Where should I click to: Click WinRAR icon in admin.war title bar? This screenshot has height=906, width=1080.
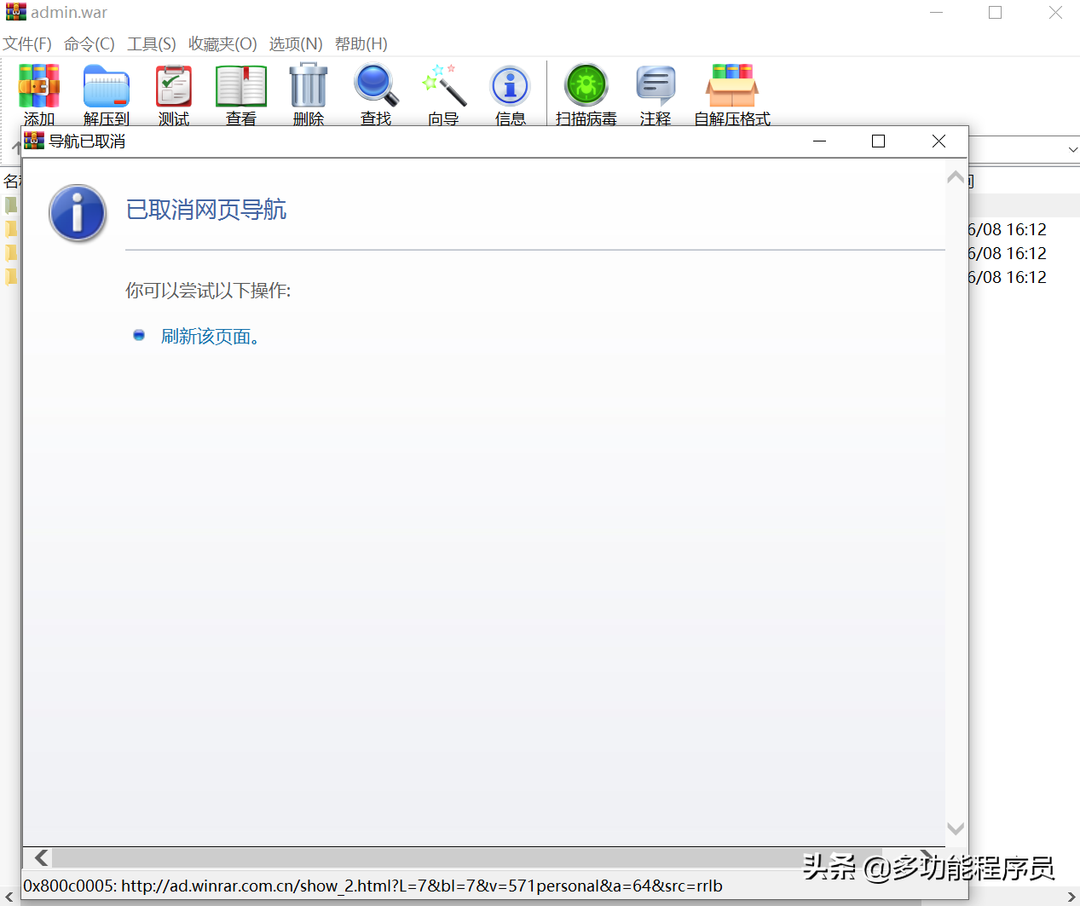[x=15, y=12]
